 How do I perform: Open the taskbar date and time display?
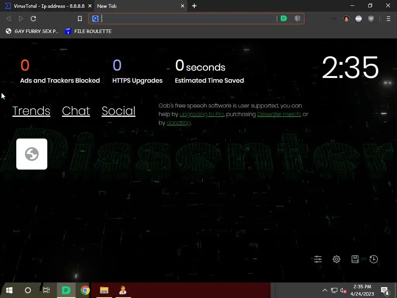point(362,290)
